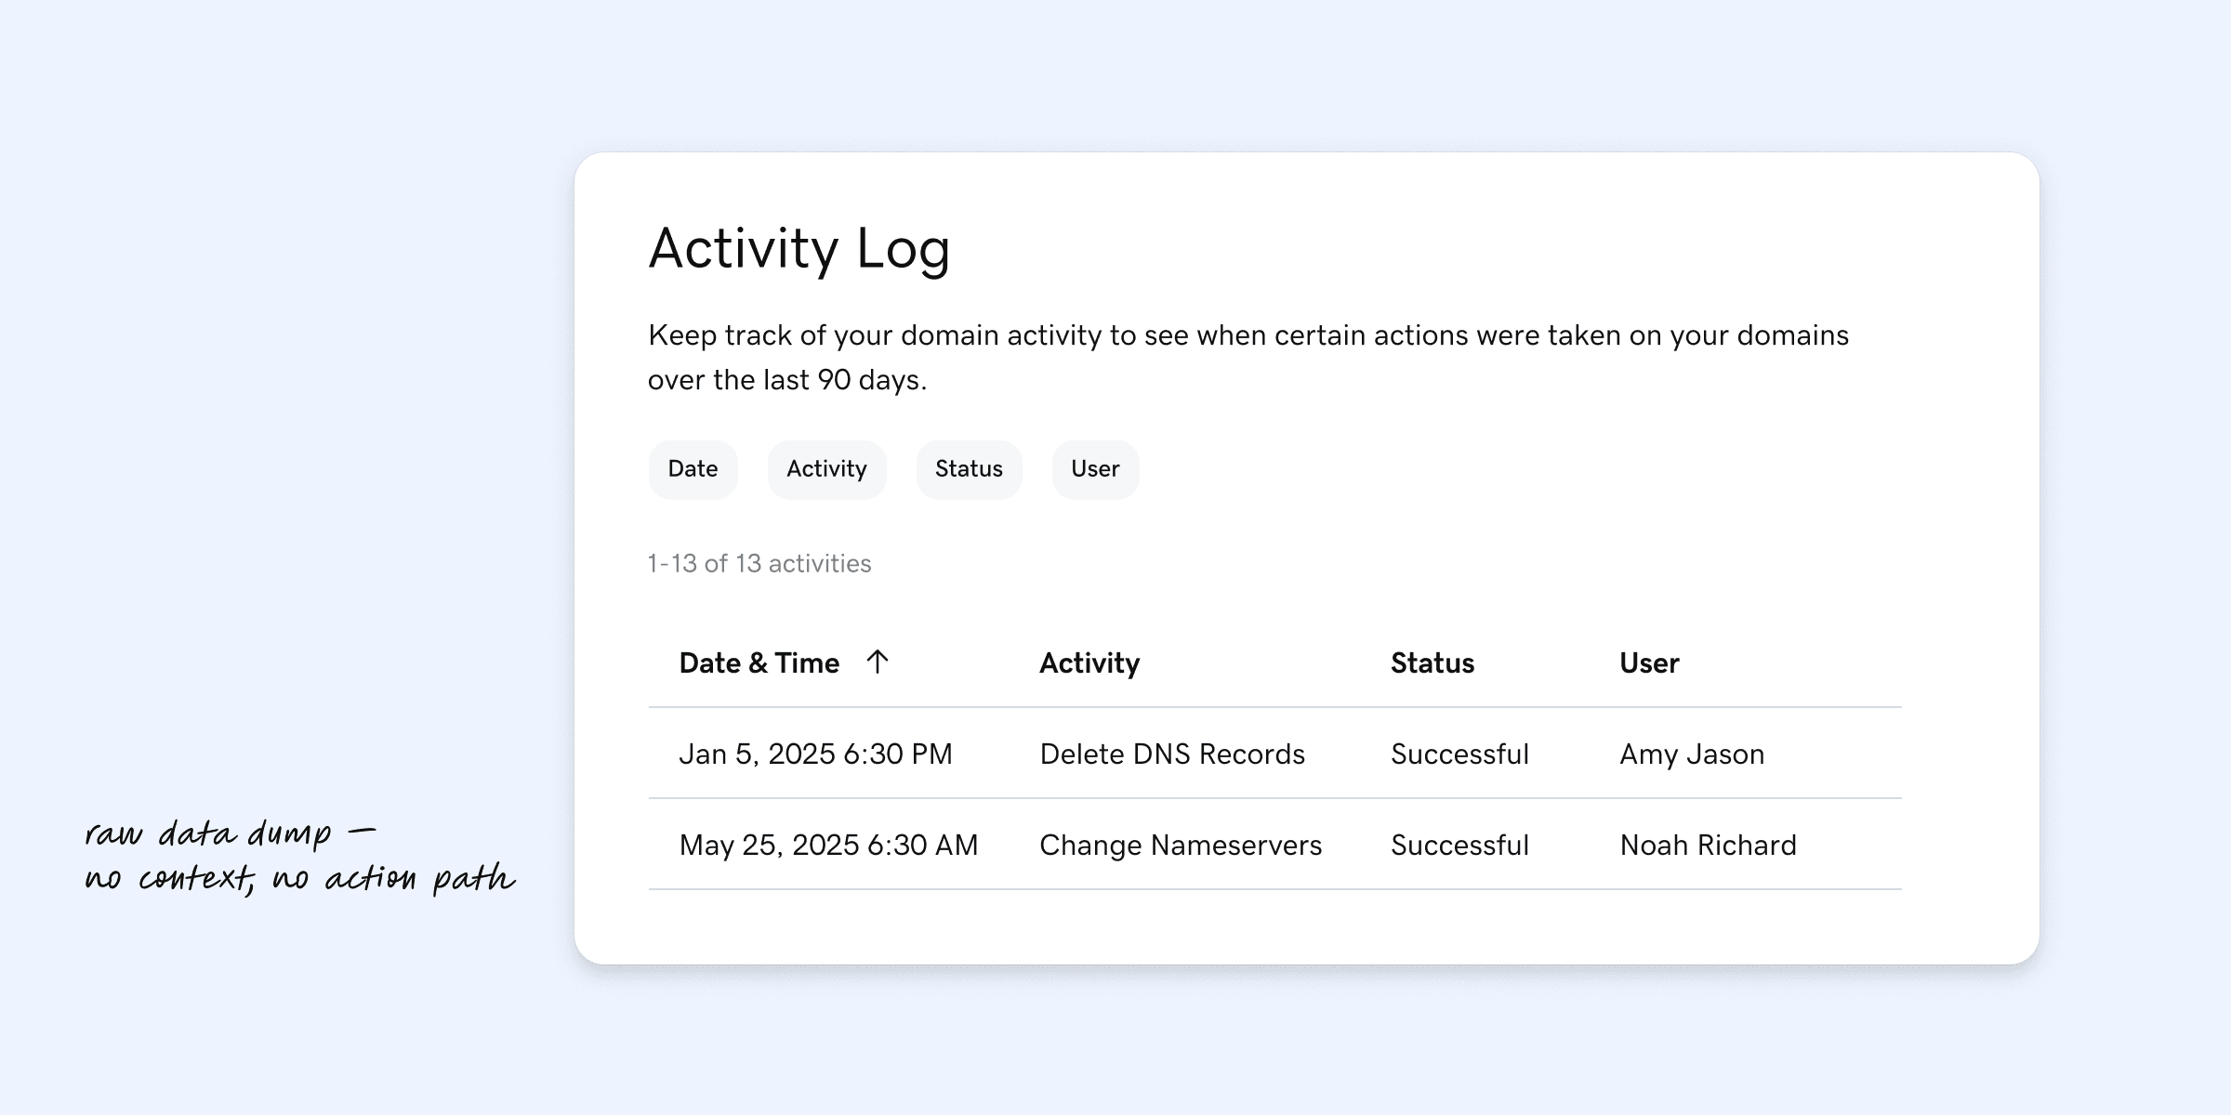Click Successful status in Change Nameservers row
Screen dimensions: 2231x1115
tap(1459, 845)
